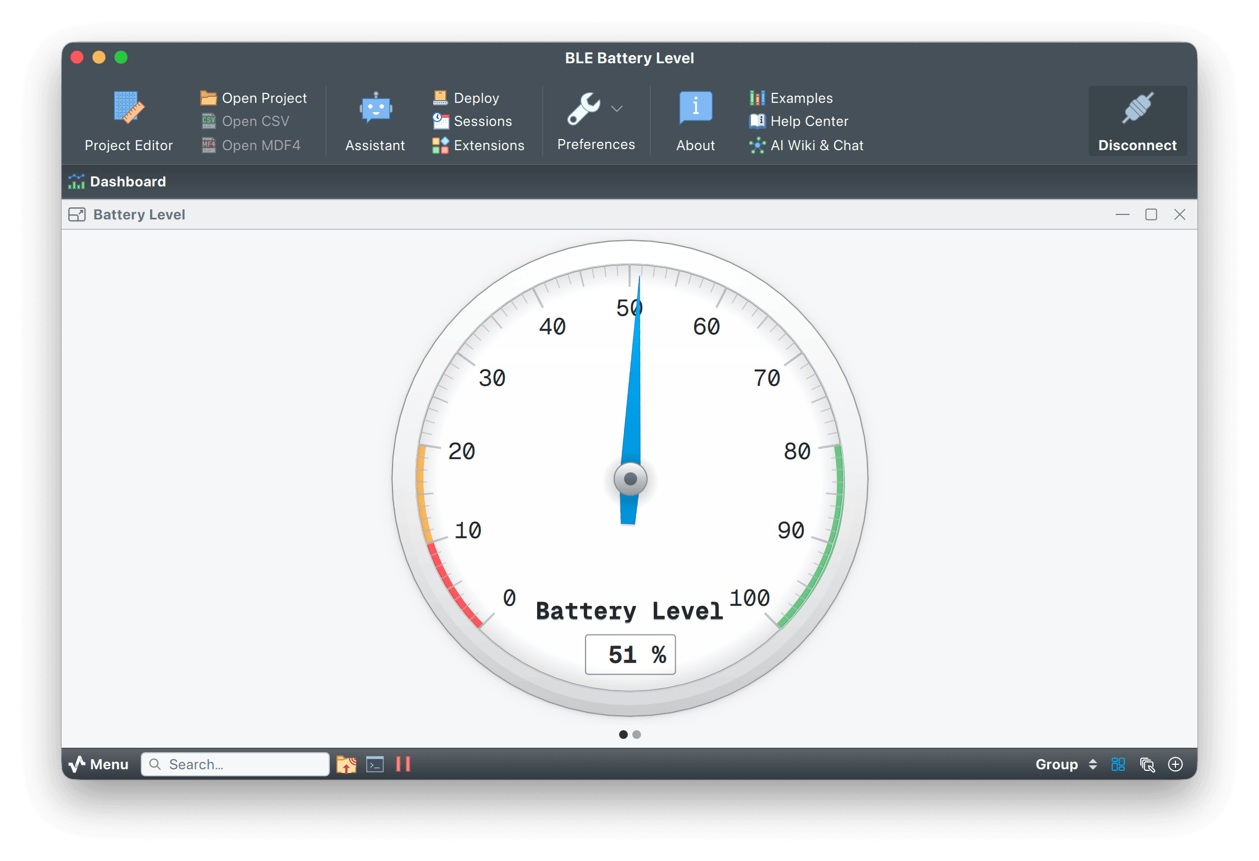Screen dimensions: 1259x861
Task: Pause the data stream
Action: pyautogui.click(x=403, y=764)
